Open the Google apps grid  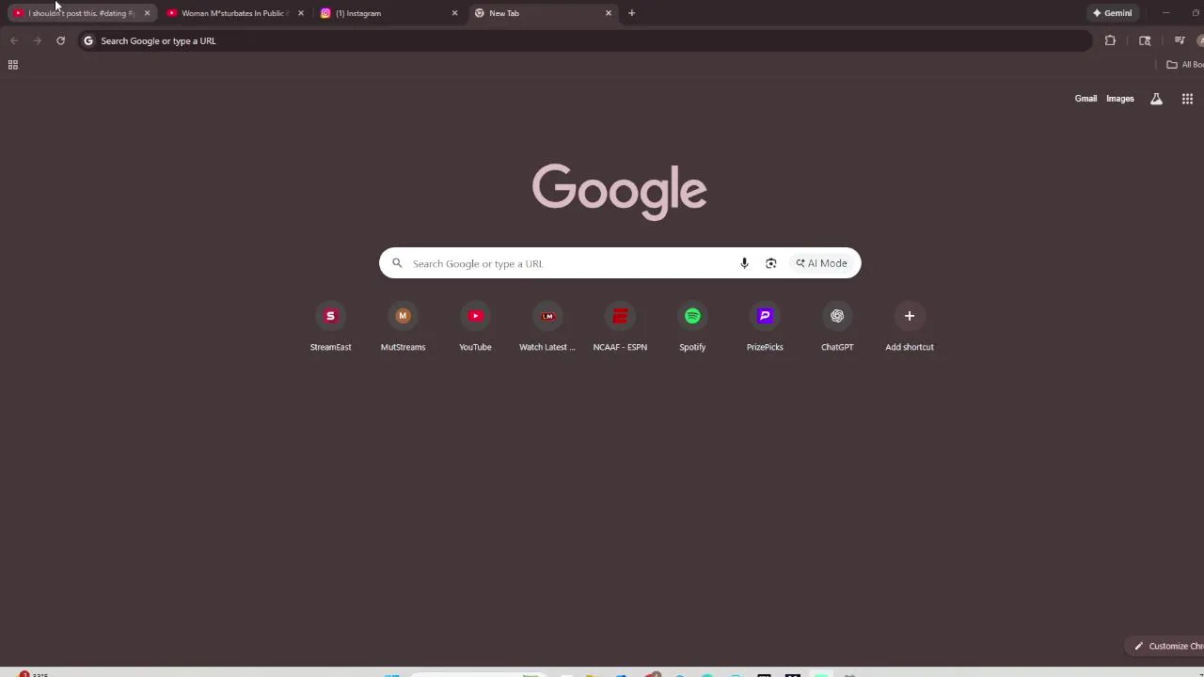point(1187,99)
